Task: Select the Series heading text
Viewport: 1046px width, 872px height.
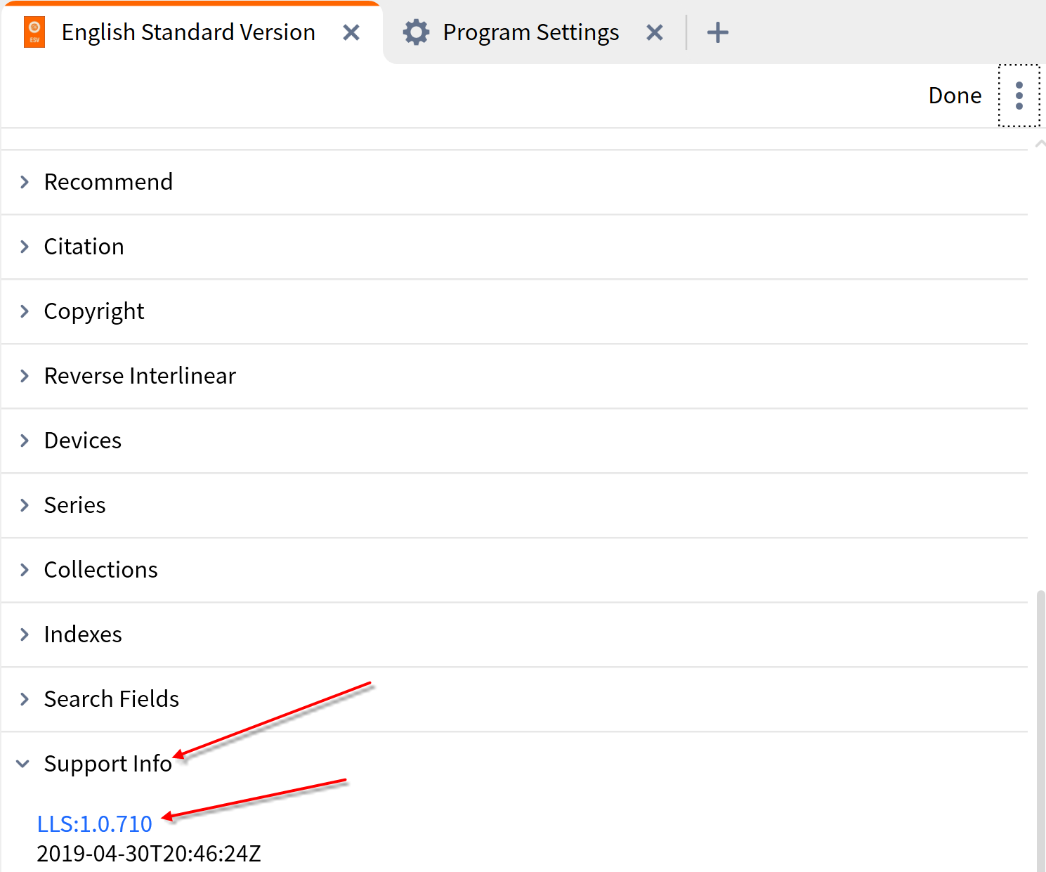Action: 74,505
